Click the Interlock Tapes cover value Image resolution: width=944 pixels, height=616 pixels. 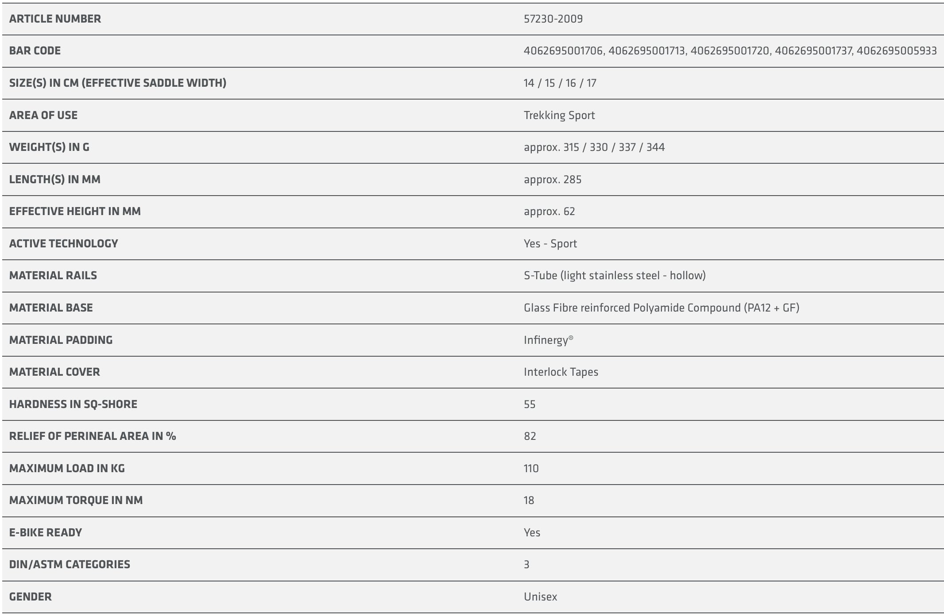561,372
